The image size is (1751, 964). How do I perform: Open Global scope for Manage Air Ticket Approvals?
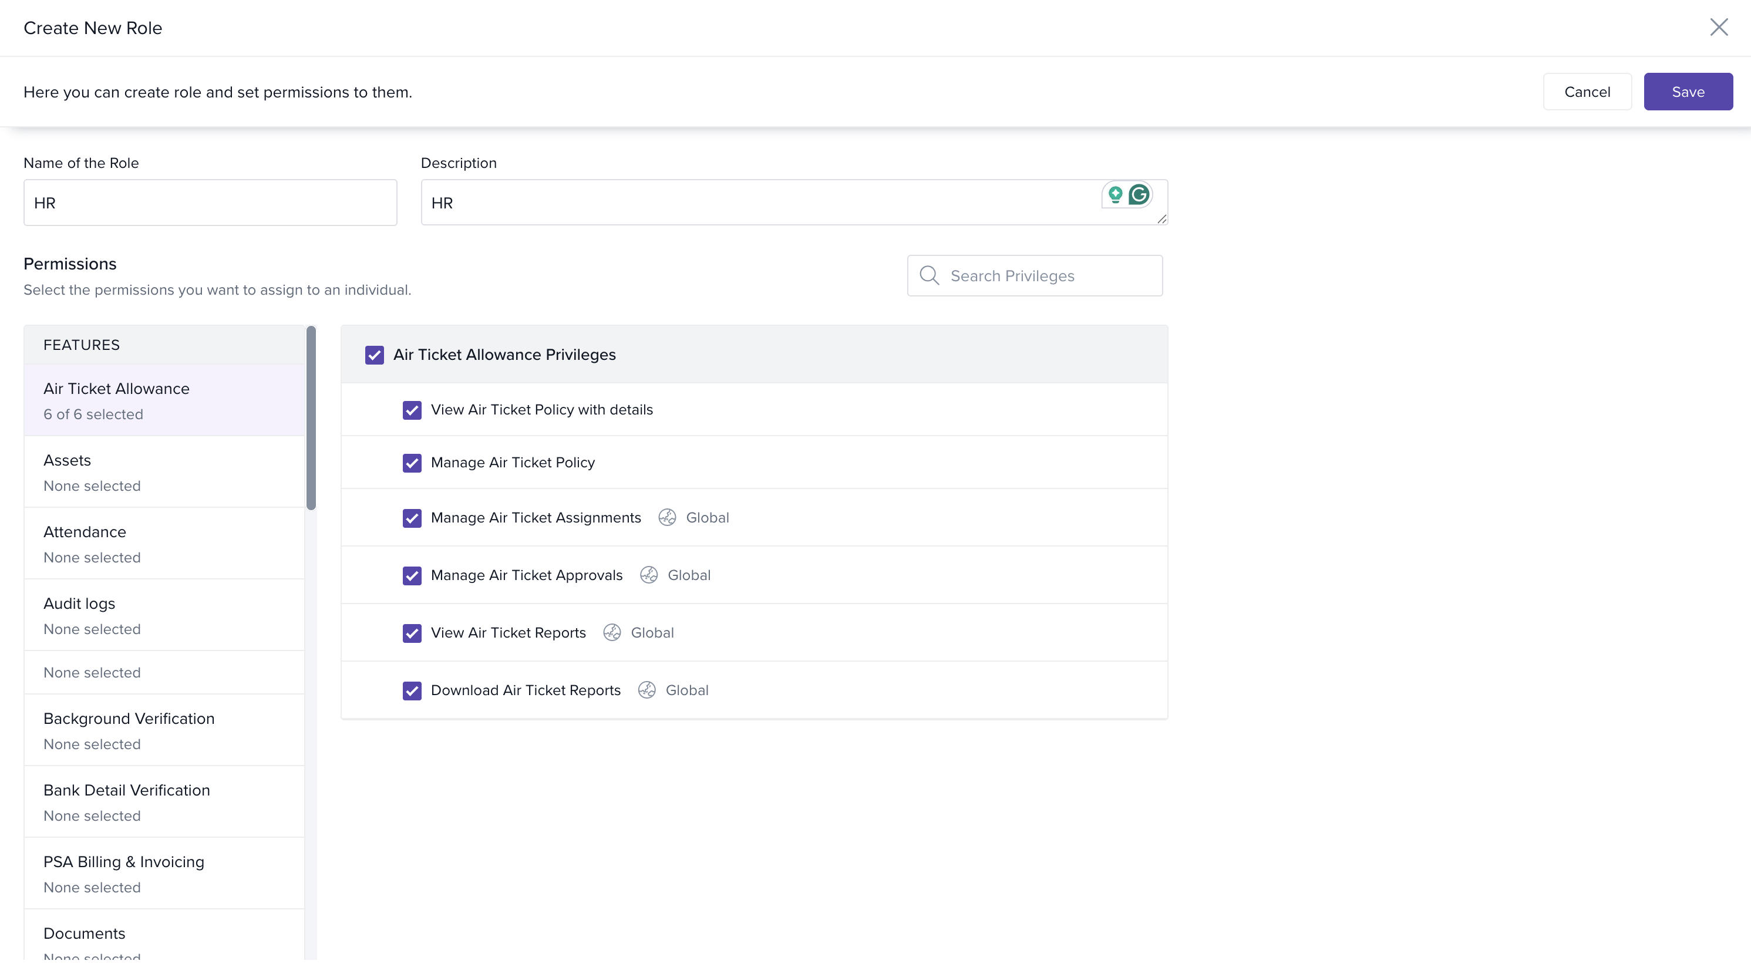pos(689,575)
